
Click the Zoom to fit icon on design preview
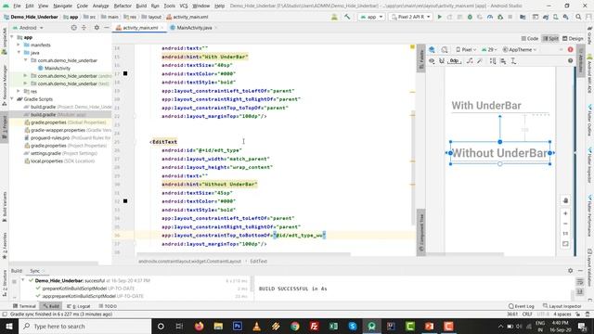(565, 244)
